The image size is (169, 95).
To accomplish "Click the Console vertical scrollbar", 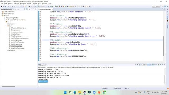I will 165,79.
